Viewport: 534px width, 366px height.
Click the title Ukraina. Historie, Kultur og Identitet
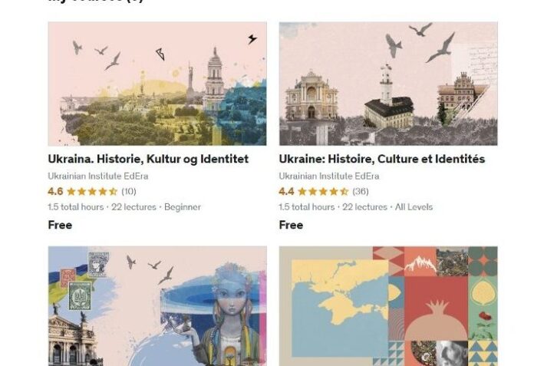(148, 159)
